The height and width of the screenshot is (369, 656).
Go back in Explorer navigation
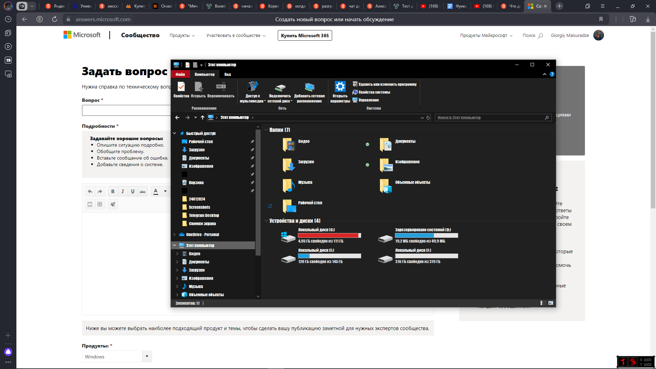click(177, 118)
